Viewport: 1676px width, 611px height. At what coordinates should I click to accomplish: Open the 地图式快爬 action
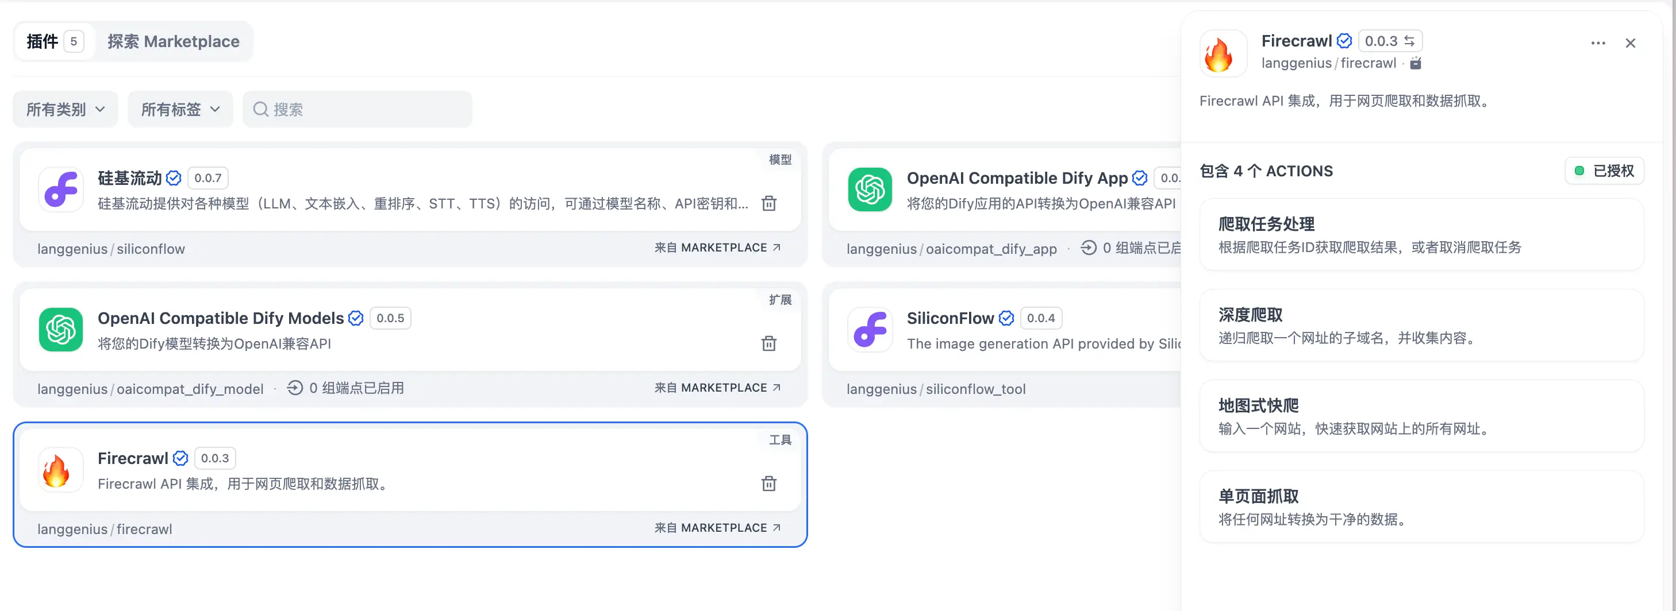click(1421, 416)
